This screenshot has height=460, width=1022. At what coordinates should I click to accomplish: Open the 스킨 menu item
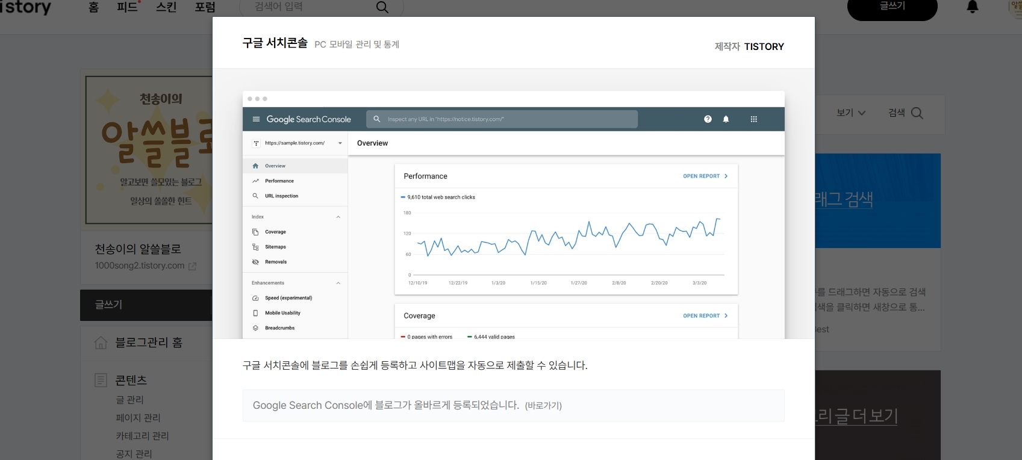pos(166,7)
